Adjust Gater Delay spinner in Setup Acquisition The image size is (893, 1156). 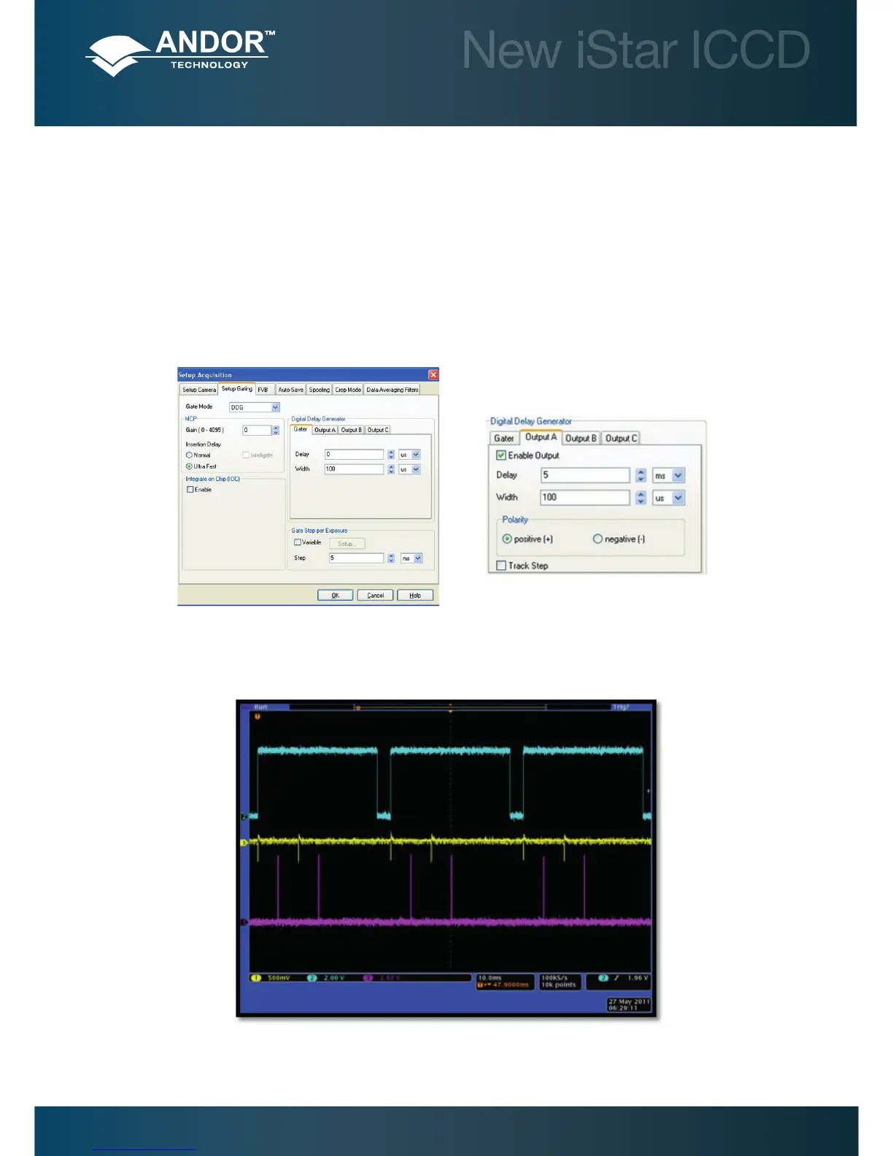coord(391,455)
